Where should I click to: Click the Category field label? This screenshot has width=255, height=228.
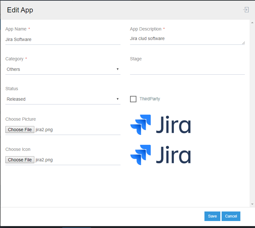pos(15,59)
